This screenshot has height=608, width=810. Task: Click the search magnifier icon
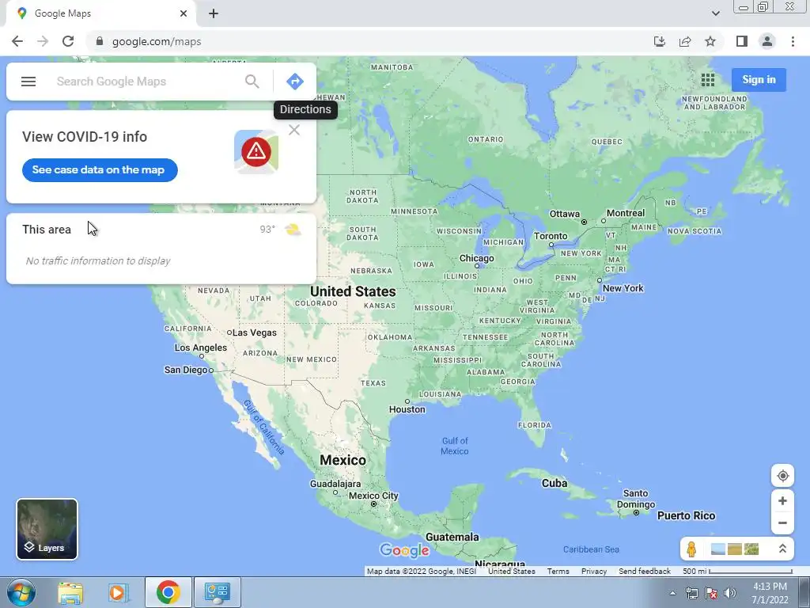252,82
